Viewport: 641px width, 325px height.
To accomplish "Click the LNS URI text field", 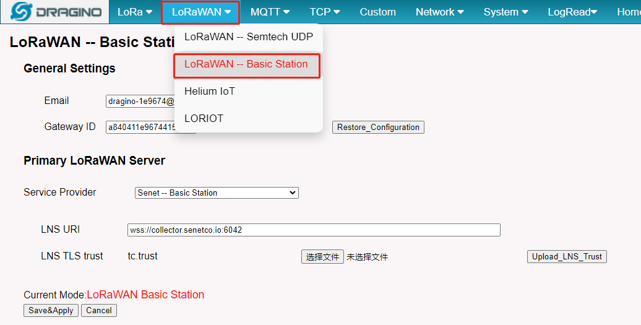I will coord(314,230).
